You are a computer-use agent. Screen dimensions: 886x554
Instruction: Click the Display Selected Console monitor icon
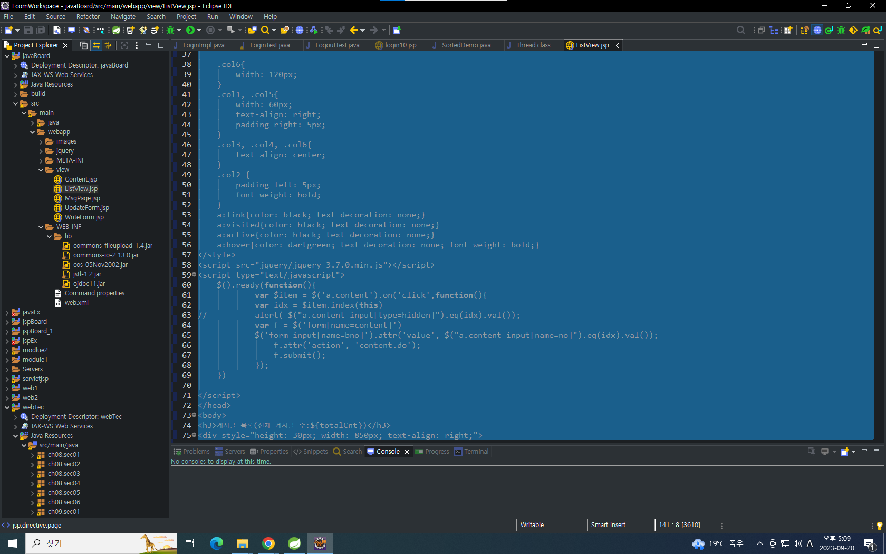[825, 452]
